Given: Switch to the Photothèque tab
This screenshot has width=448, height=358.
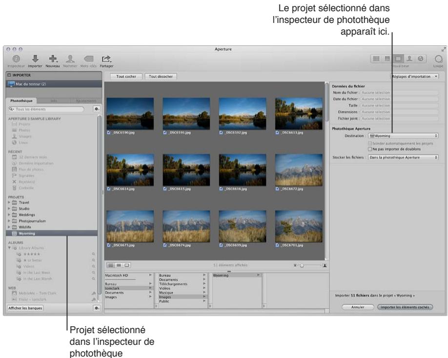Looking at the screenshot, I should coord(21,101).
